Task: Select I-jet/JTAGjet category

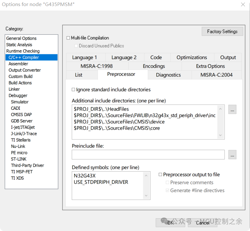Action: tap(31, 127)
